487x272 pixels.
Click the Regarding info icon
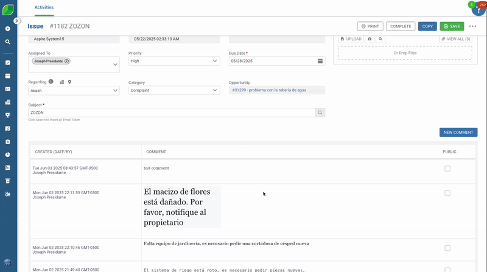pyautogui.click(x=51, y=82)
